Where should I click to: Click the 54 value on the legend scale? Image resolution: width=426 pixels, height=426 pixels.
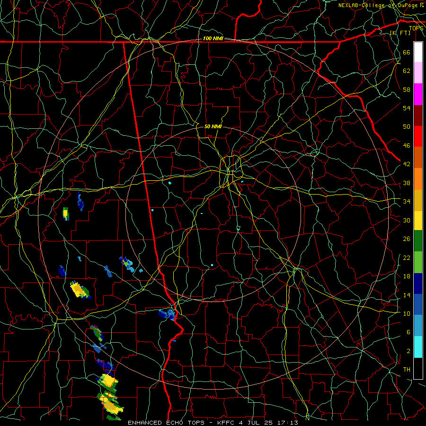(407, 108)
